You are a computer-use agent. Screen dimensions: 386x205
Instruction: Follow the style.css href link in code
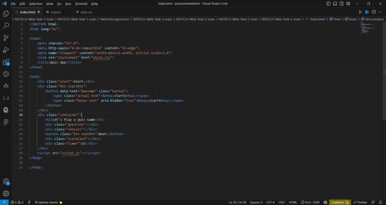click(x=102, y=58)
